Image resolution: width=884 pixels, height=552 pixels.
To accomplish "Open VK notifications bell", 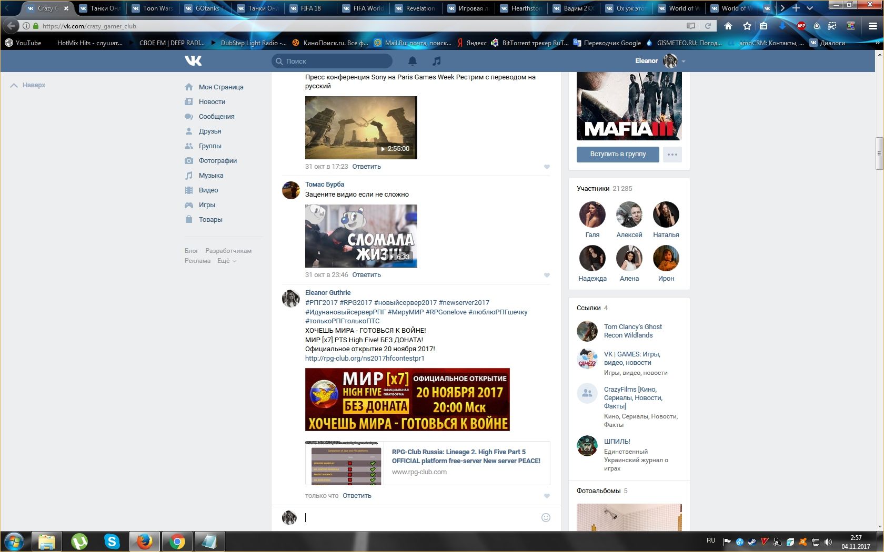I will click(x=413, y=62).
